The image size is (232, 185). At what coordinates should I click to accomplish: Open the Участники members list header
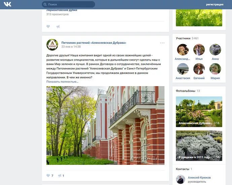[x=183, y=38]
